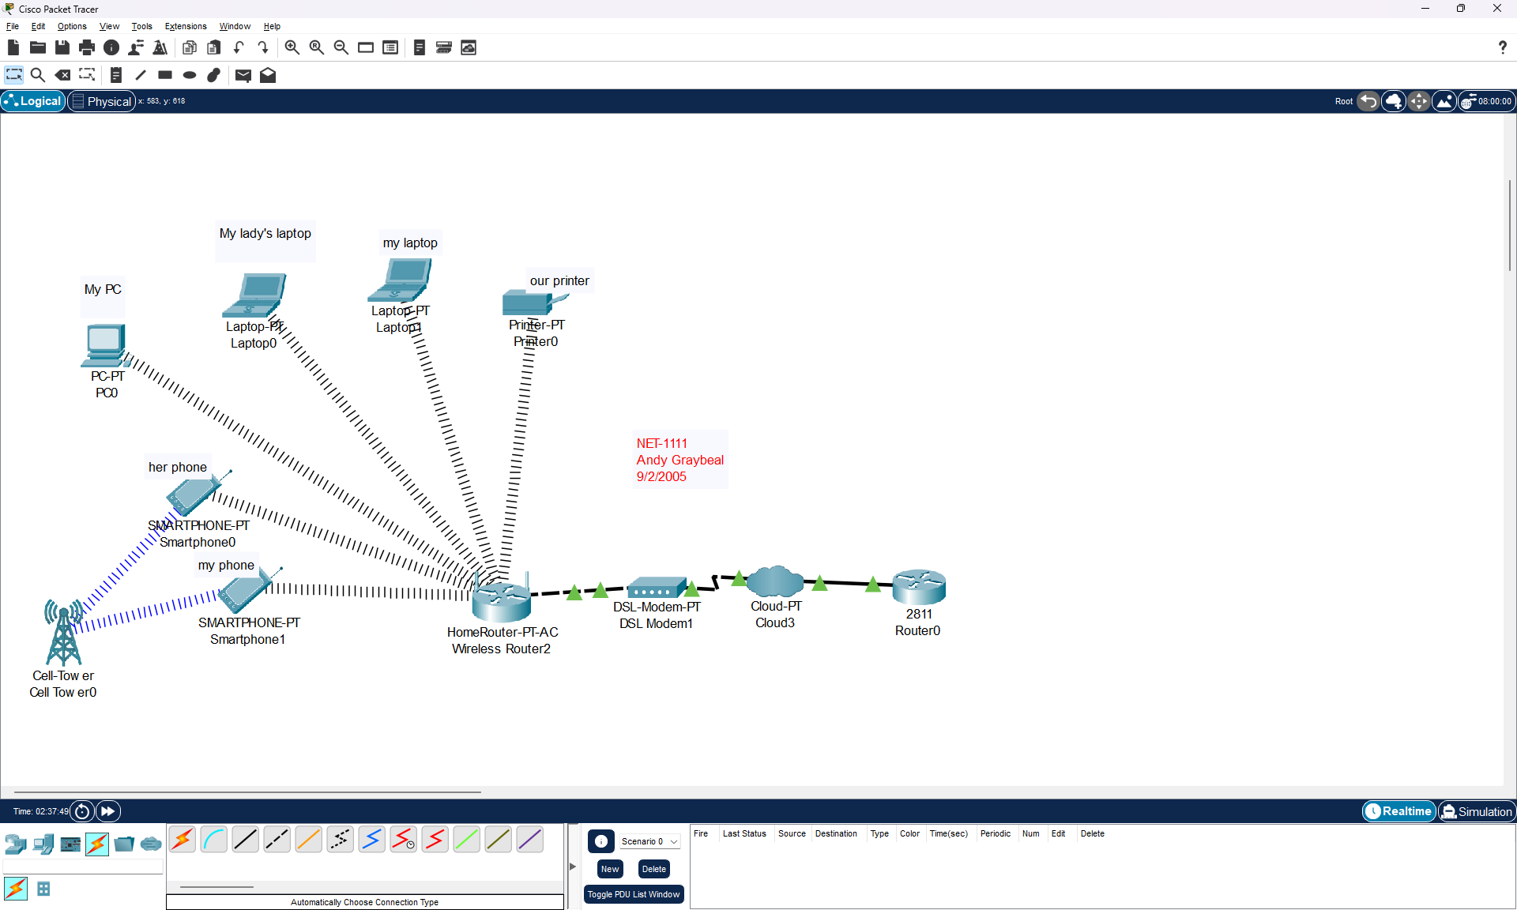
Task: Click the Draw Ellipse tool
Action: 190,75
